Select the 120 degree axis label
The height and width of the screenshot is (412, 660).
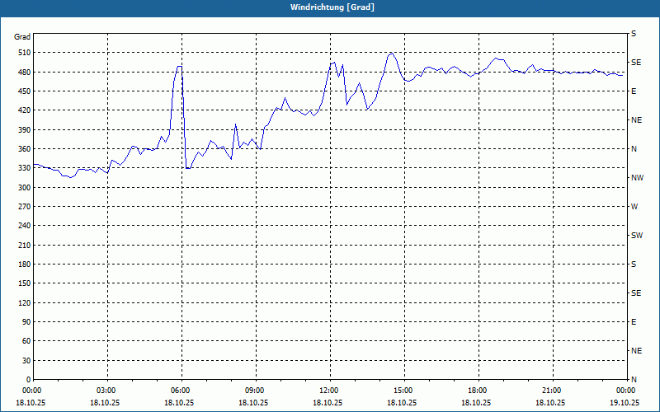coord(25,302)
